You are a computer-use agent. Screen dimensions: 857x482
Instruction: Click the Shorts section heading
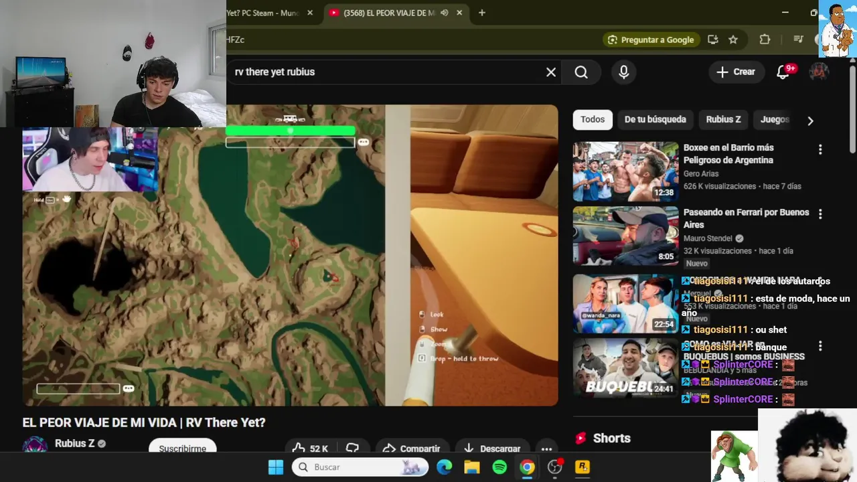click(612, 438)
